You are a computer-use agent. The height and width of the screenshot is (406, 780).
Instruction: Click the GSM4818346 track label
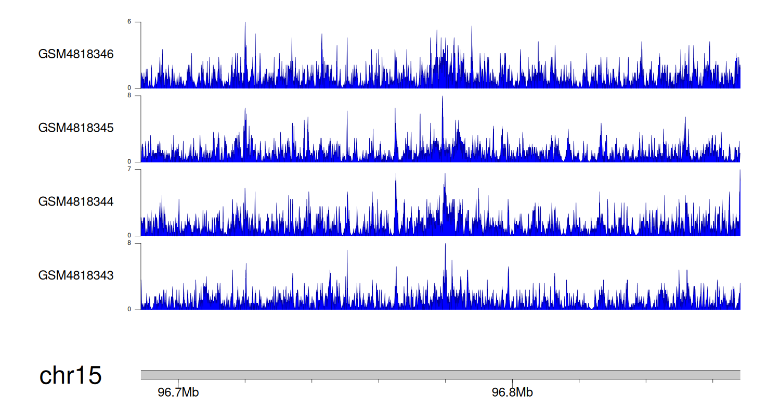[x=76, y=54]
